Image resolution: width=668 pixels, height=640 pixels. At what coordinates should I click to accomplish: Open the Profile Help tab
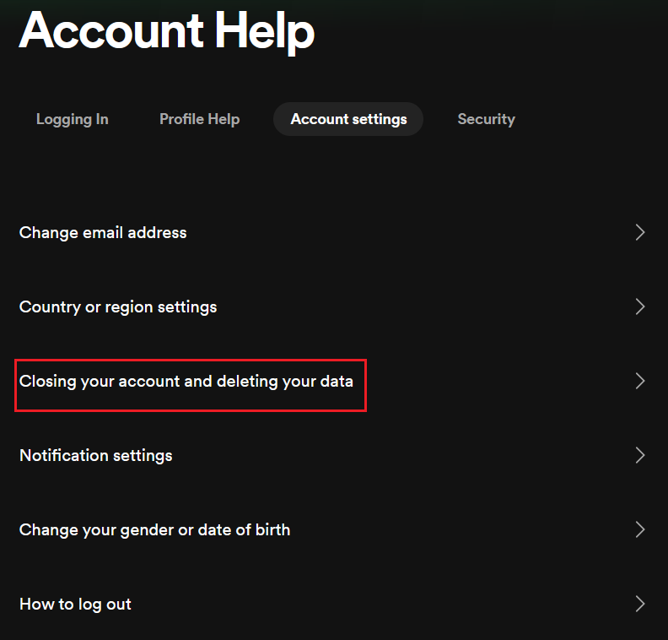tap(199, 119)
